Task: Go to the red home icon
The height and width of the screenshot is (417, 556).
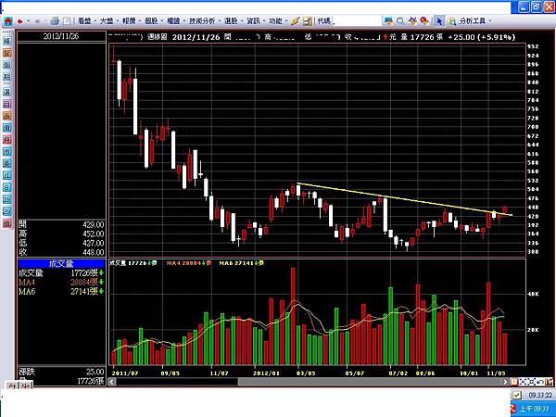Action: (x=7, y=21)
